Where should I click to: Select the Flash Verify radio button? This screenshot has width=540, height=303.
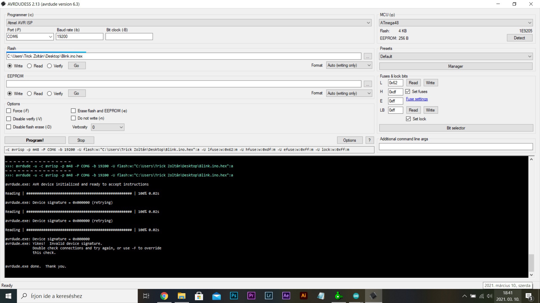coord(49,66)
